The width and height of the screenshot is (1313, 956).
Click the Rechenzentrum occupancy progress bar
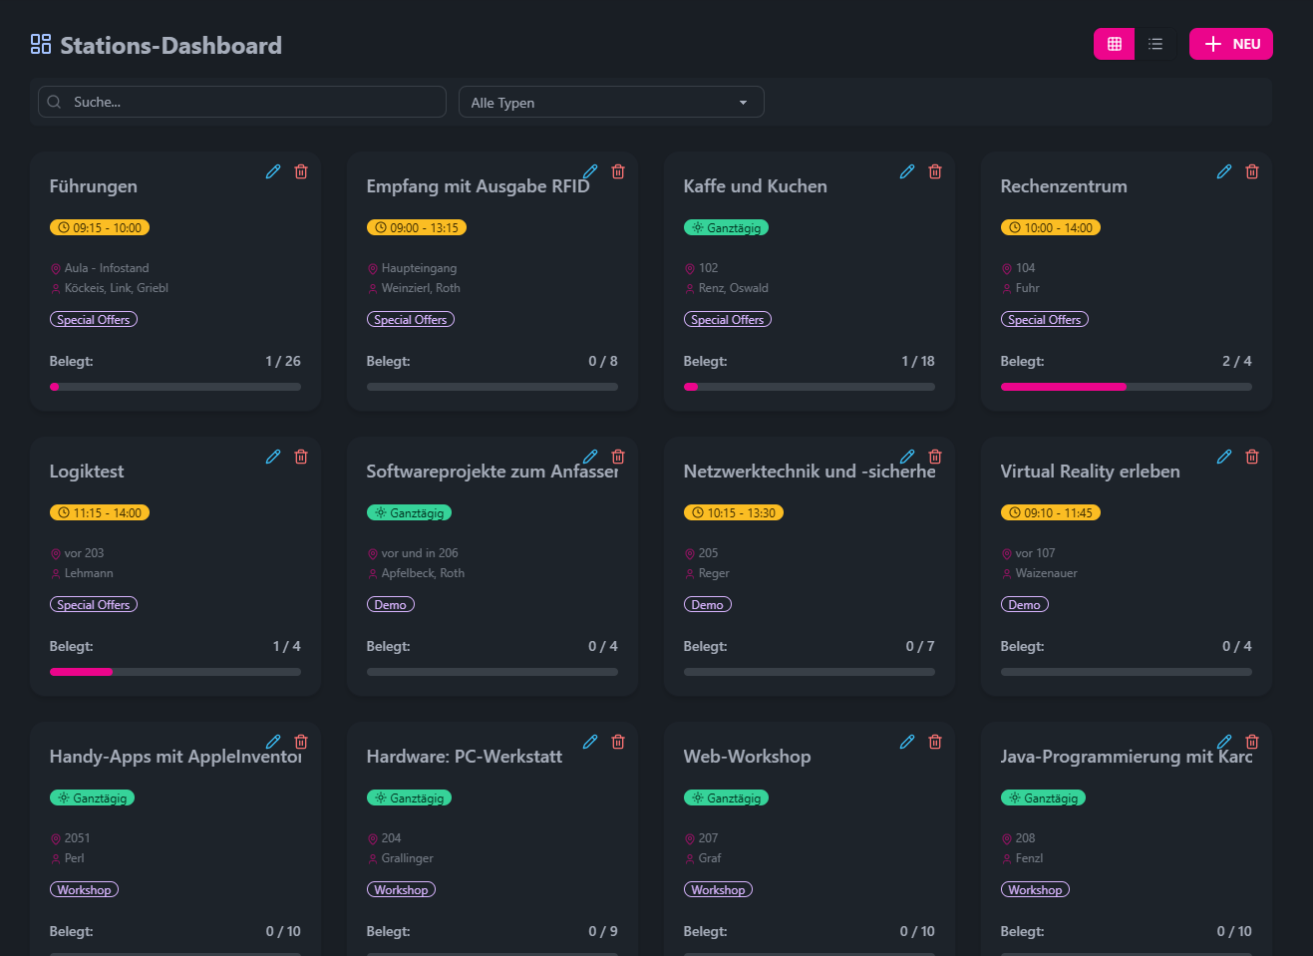(x=1126, y=387)
